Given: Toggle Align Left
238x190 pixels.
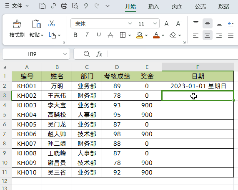Looking at the screenshot, I should [196, 35].
